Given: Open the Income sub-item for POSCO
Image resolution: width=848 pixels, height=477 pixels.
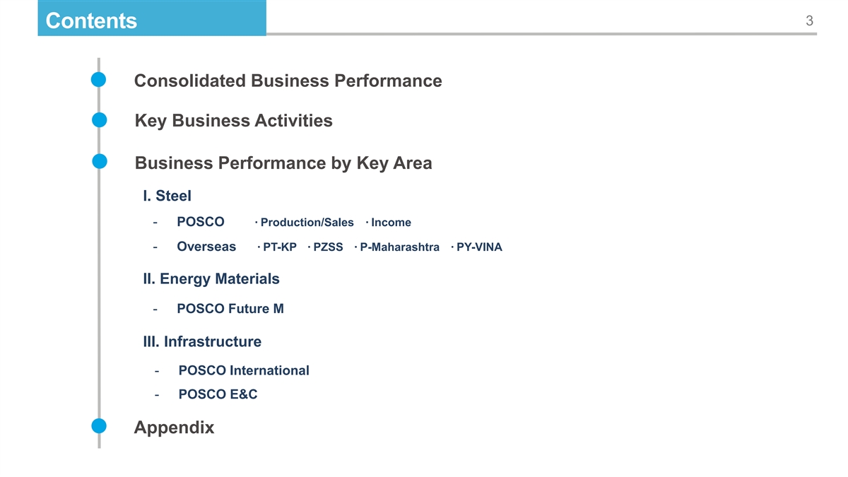Looking at the screenshot, I should (391, 223).
